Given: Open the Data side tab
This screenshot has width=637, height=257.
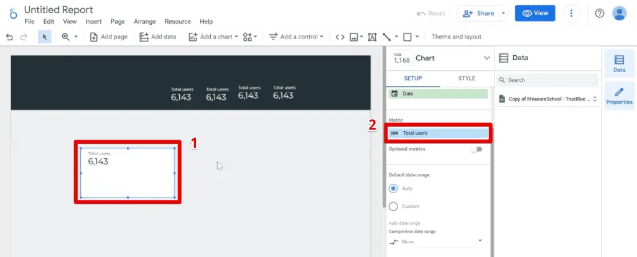Looking at the screenshot, I should 619,64.
